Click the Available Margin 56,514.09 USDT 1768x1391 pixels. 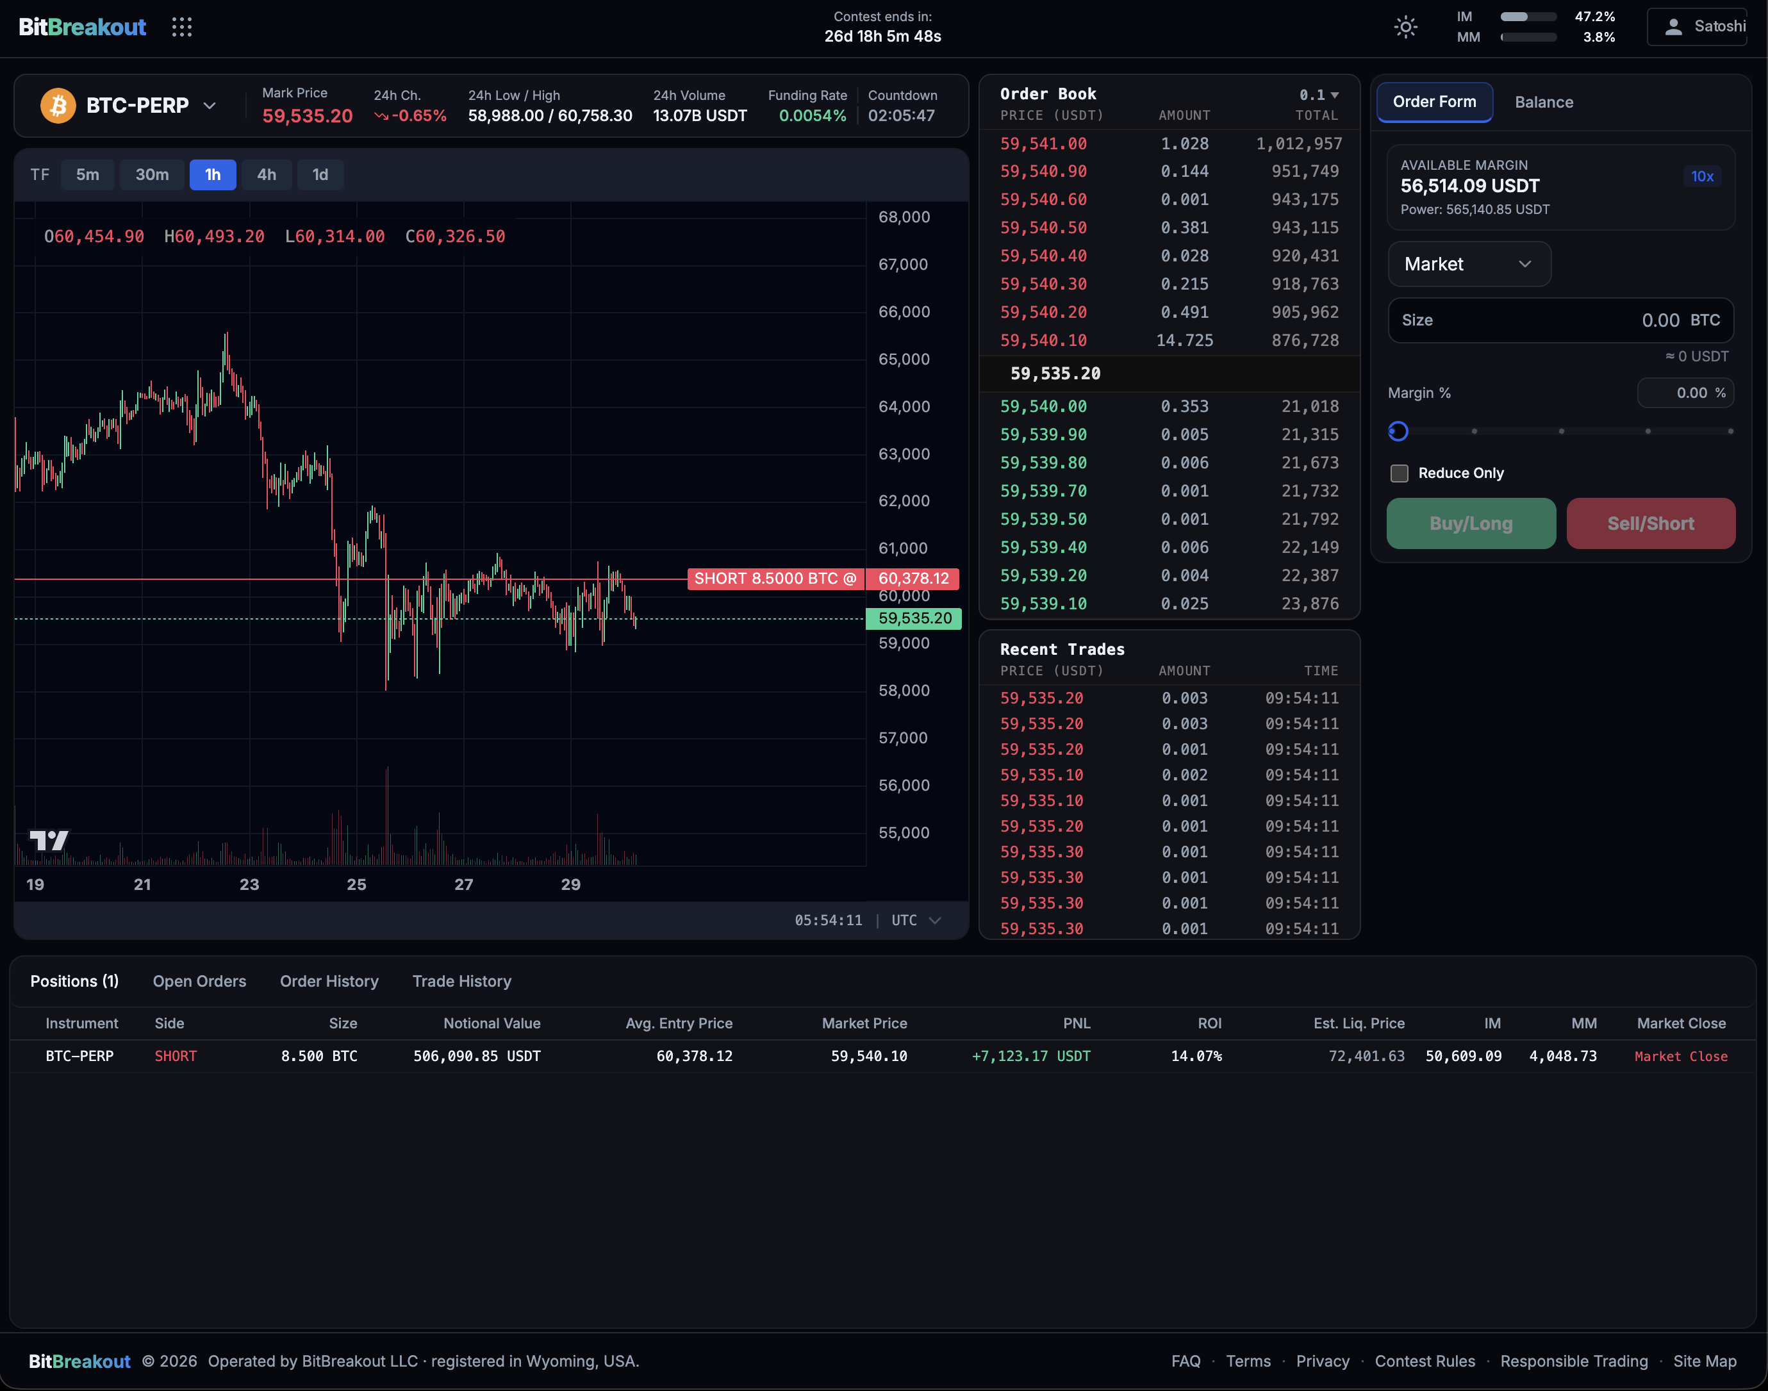(x=1470, y=186)
